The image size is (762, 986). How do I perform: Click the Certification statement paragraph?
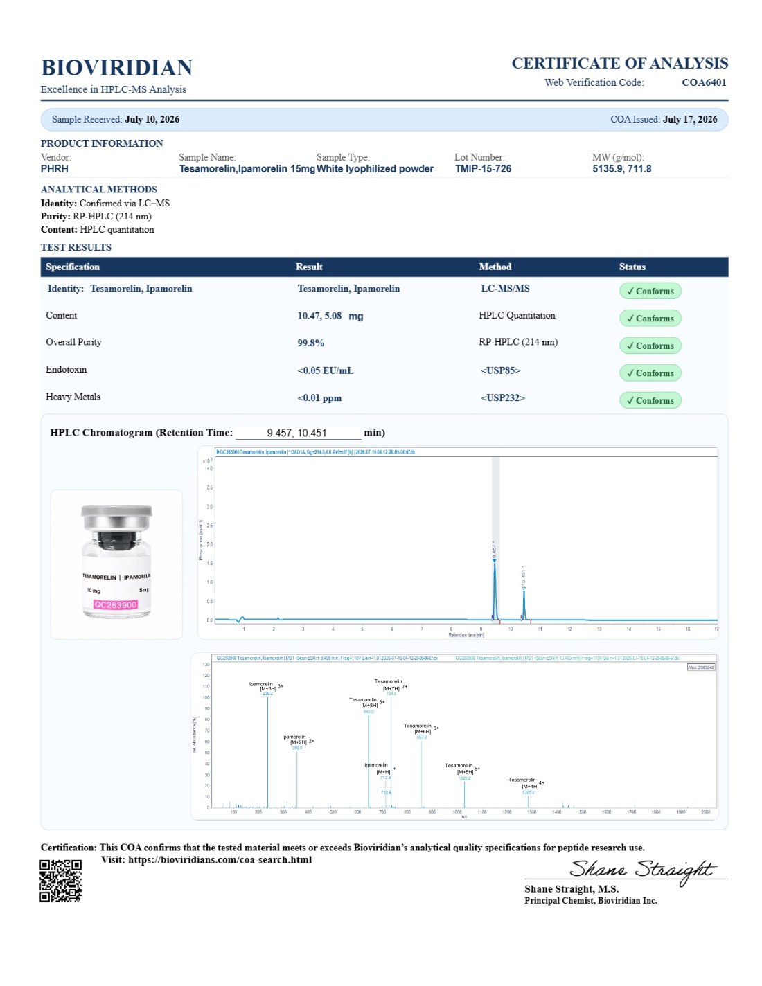pos(343,848)
